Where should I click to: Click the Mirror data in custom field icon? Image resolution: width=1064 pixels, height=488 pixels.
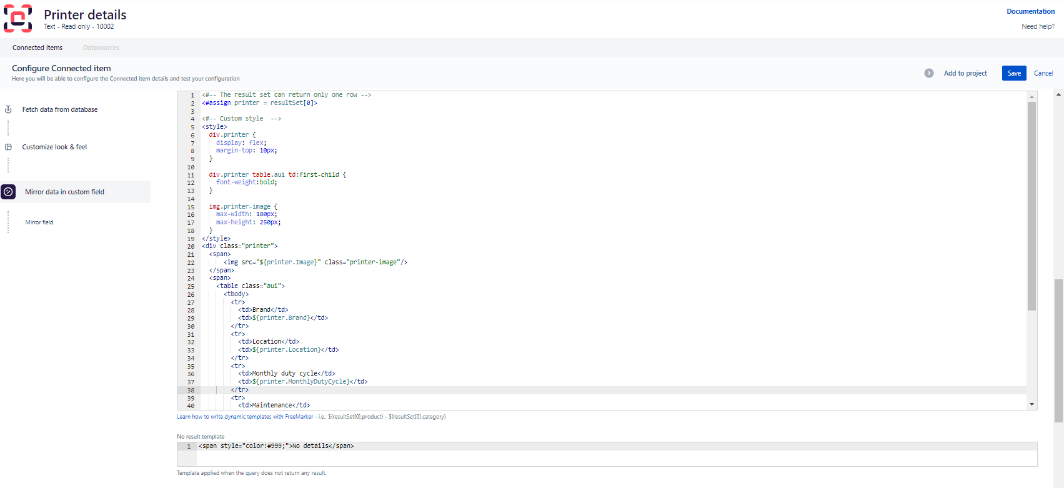point(8,192)
